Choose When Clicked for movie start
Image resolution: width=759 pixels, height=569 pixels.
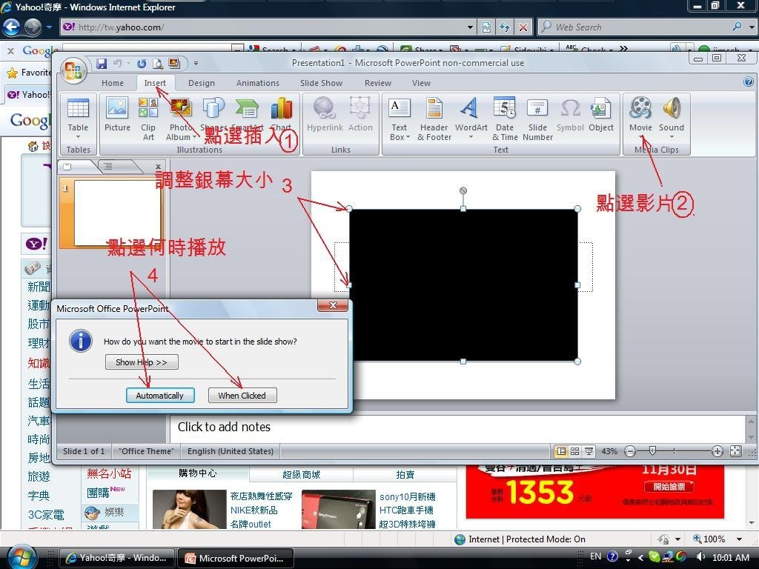tap(242, 396)
